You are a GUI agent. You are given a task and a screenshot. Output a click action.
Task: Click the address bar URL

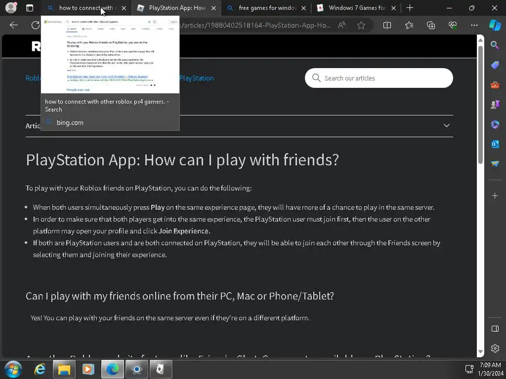255,25
